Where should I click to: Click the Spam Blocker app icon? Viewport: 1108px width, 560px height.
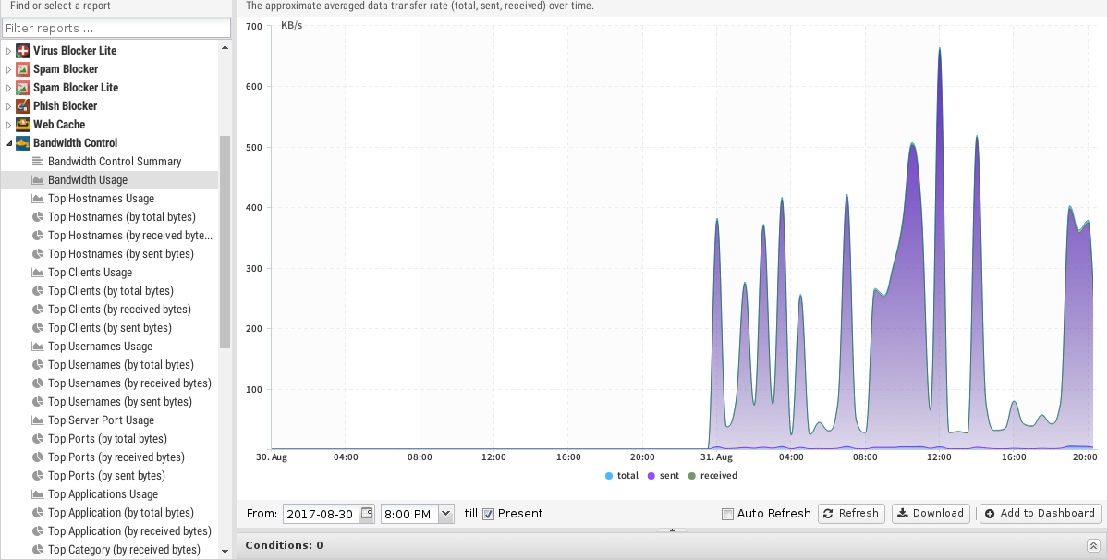tap(23, 69)
